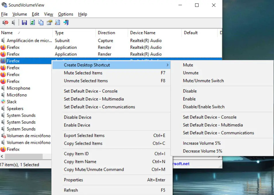The width and height of the screenshot is (274, 195).
Task: Click the Micrófono row name
Action: (17, 95)
